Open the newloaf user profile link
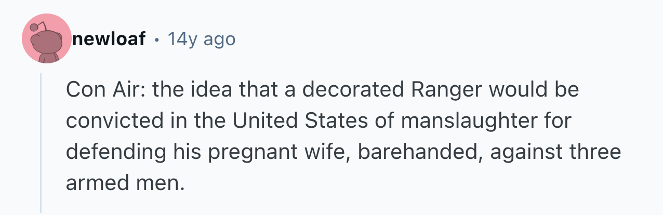 109,39
